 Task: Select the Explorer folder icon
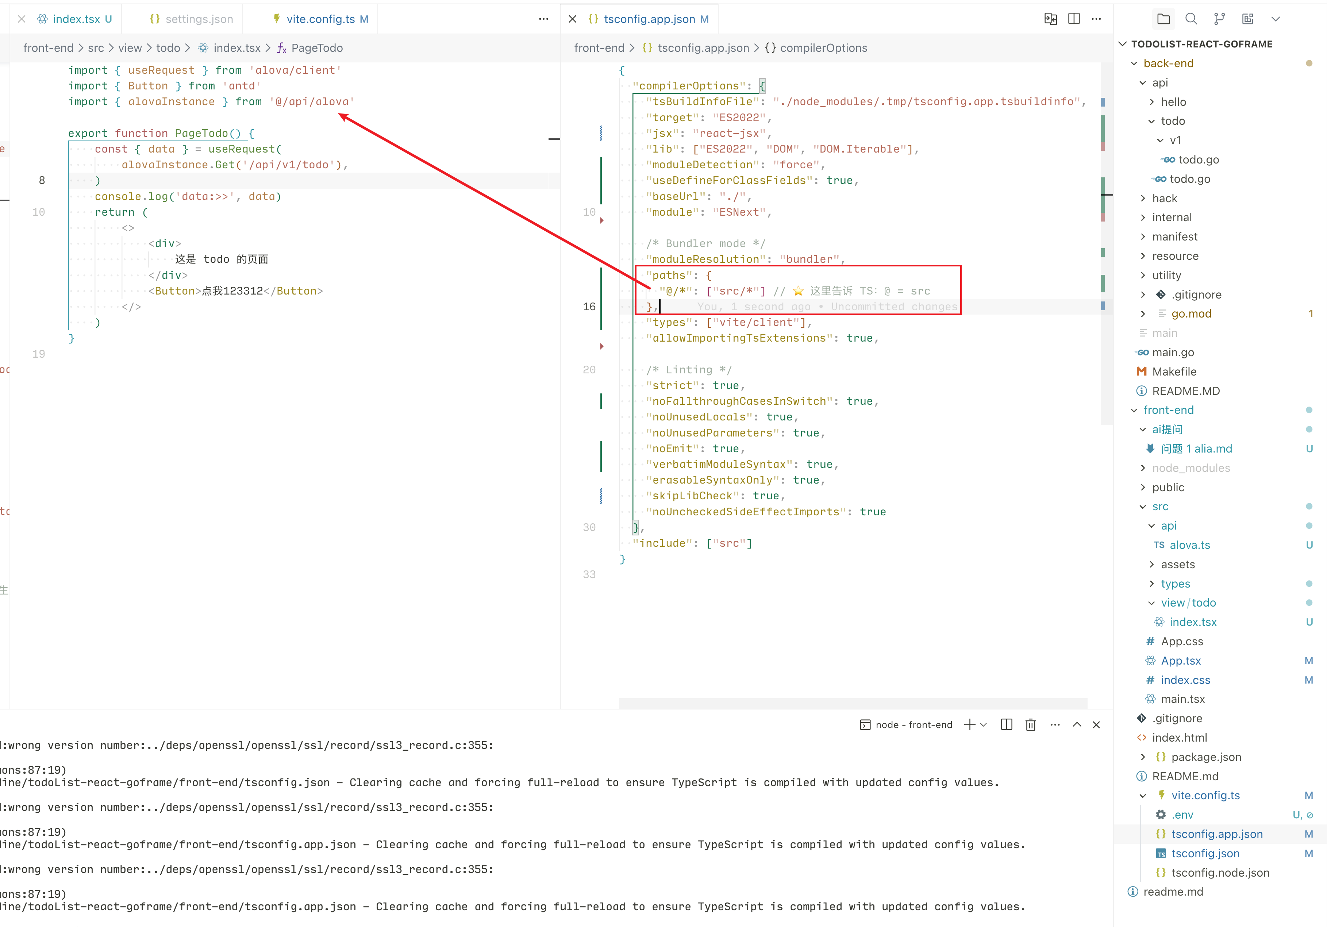pyautogui.click(x=1163, y=19)
